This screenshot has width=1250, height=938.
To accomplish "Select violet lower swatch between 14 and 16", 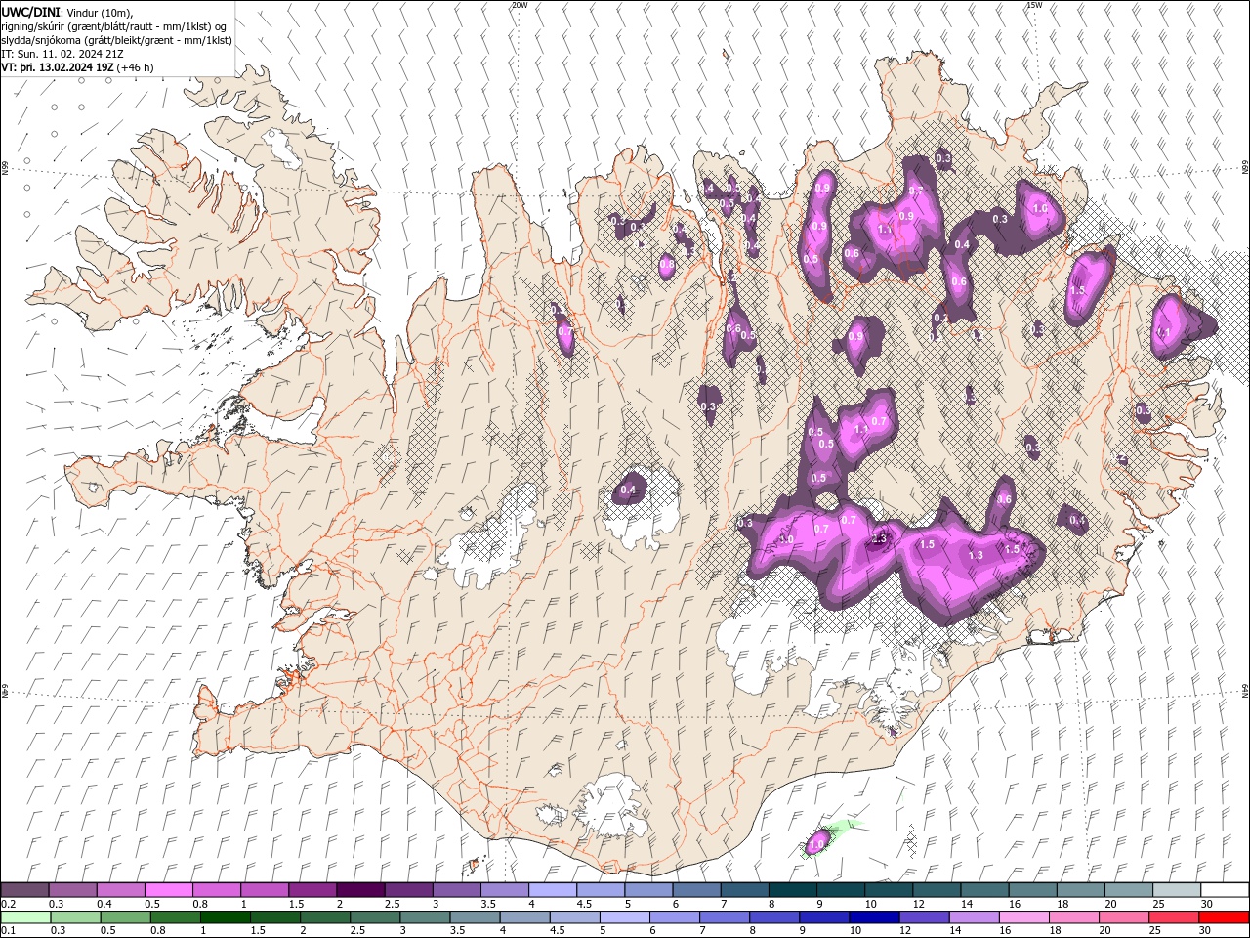I will click(974, 917).
